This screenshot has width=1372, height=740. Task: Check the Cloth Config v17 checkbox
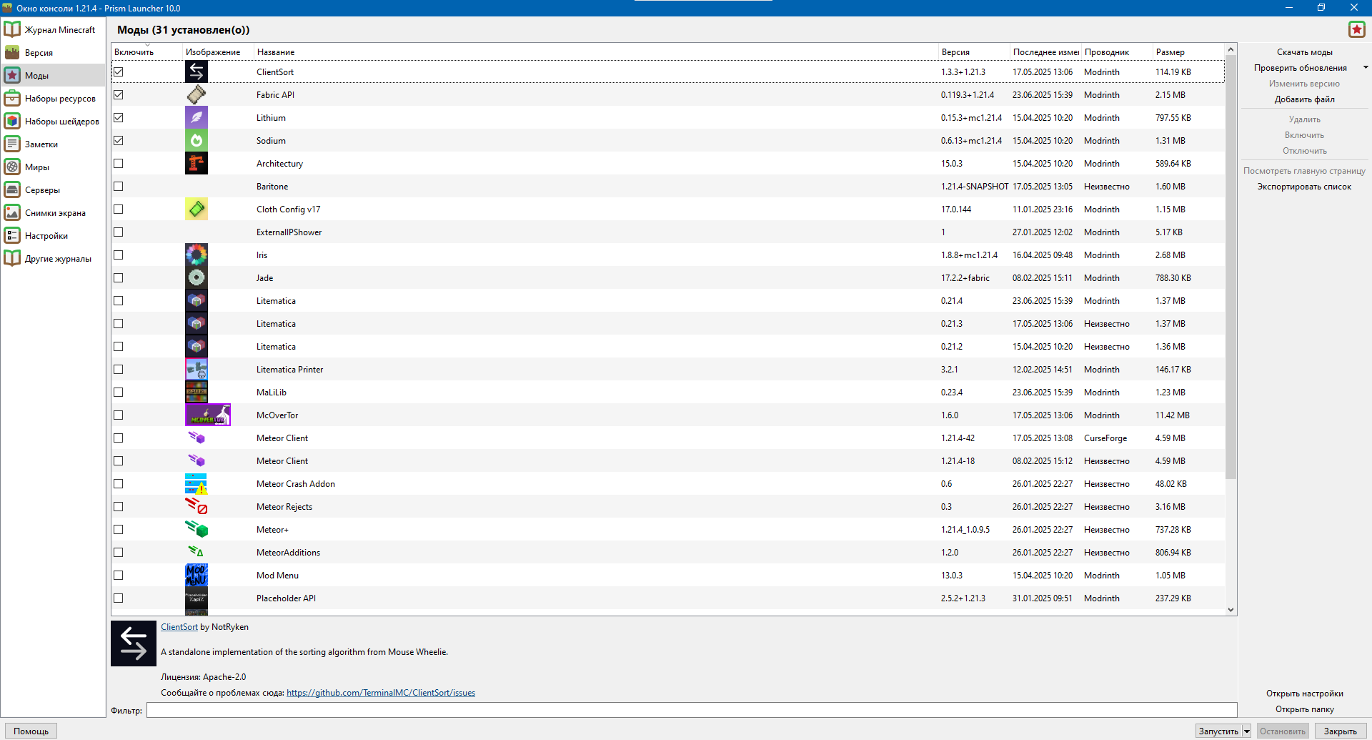(119, 209)
